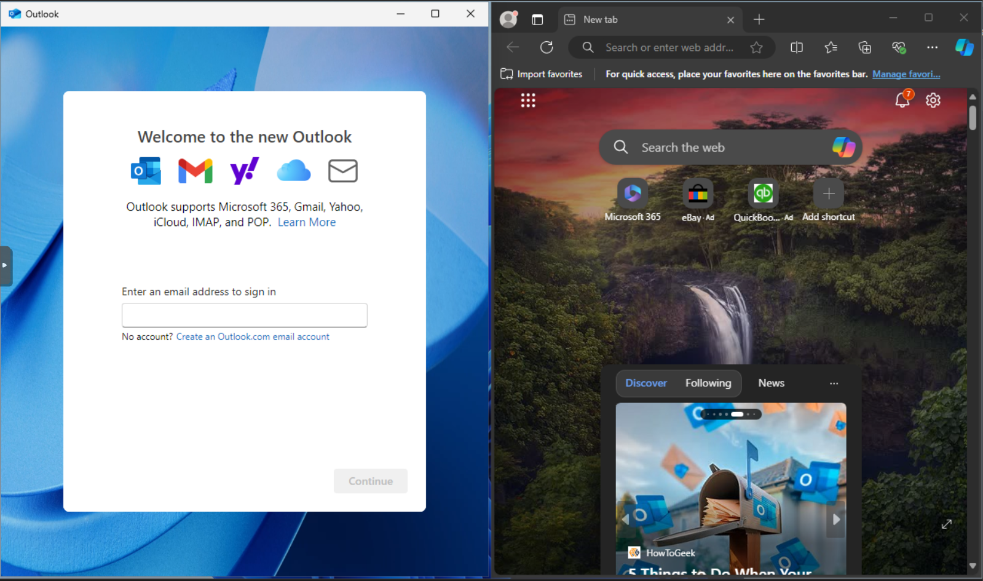Viewport: 983px width, 581px height.
Task: Open Browser essentials heart icon
Action: [899, 47]
